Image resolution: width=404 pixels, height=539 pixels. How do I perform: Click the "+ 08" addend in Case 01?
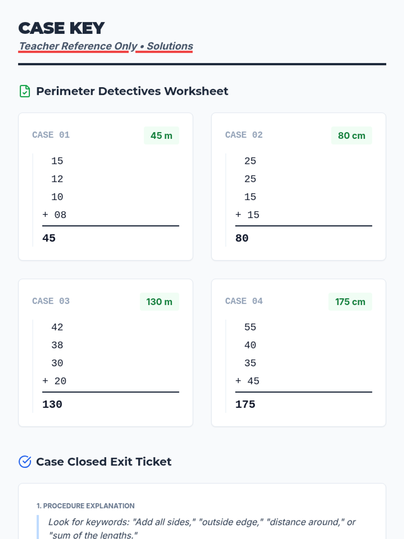point(55,215)
